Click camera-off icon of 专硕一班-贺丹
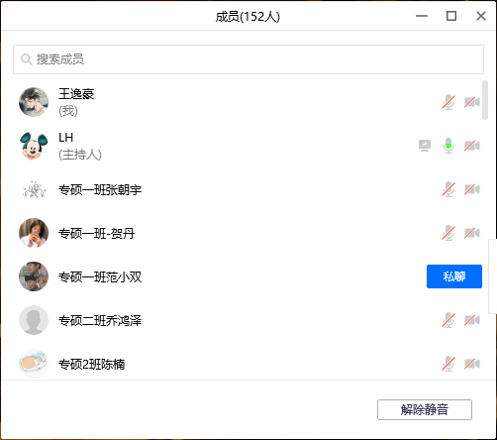The height and width of the screenshot is (440, 497). click(x=472, y=233)
